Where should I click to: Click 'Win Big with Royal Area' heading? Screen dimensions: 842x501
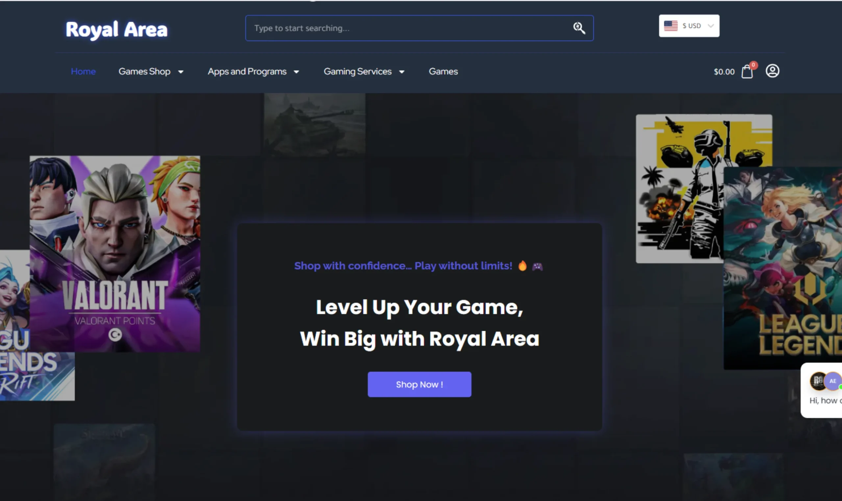(419, 339)
